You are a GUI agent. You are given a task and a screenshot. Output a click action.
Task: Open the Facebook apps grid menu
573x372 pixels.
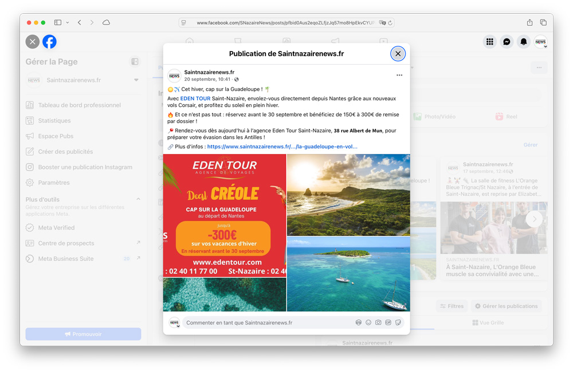[489, 42]
